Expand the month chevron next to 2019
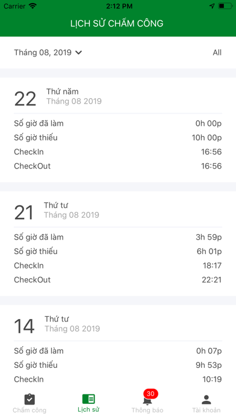 point(78,52)
